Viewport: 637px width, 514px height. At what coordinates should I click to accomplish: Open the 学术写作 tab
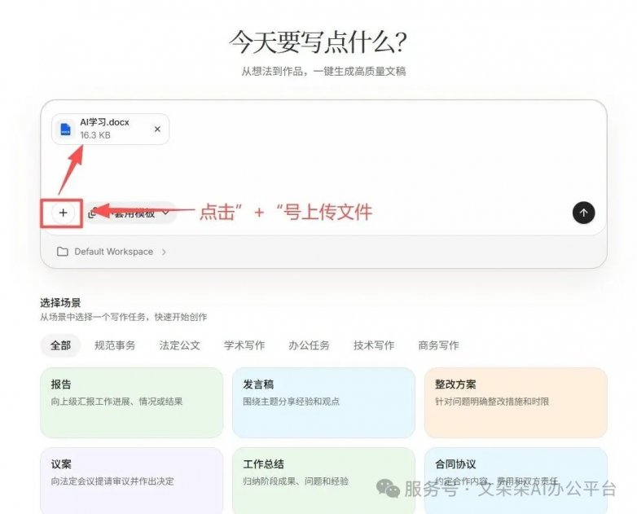(244, 345)
